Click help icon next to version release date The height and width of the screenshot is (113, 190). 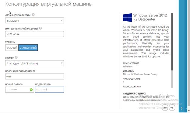33,15
